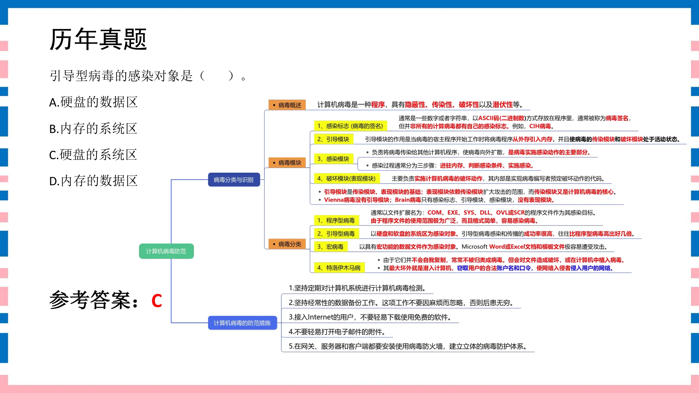Select answer option A.硬盘的数据区

tap(93, 102)
